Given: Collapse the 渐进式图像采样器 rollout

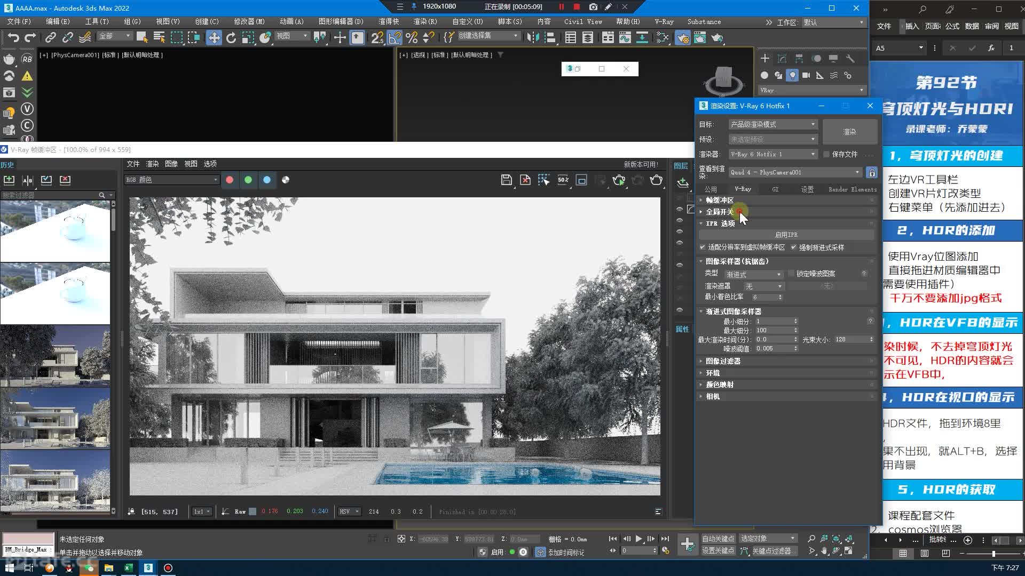Looking at the screenshot, I should click(x=787, y=311).
